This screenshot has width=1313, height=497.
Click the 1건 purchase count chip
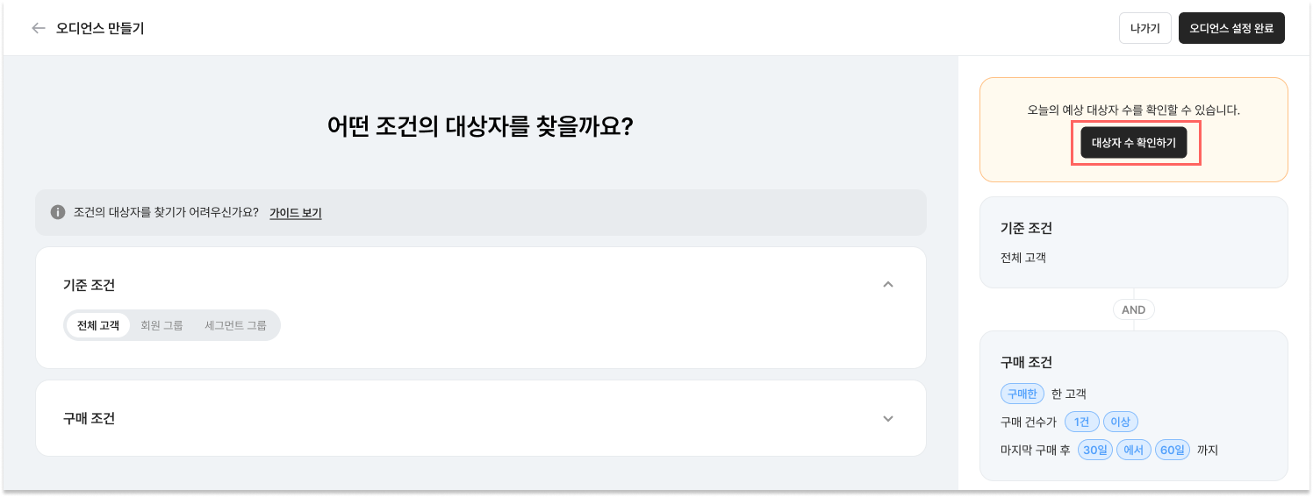pos(1081,422)
